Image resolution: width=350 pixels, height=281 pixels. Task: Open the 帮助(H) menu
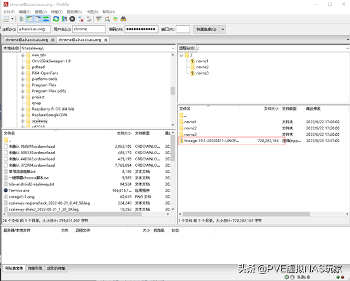(109, 12)
